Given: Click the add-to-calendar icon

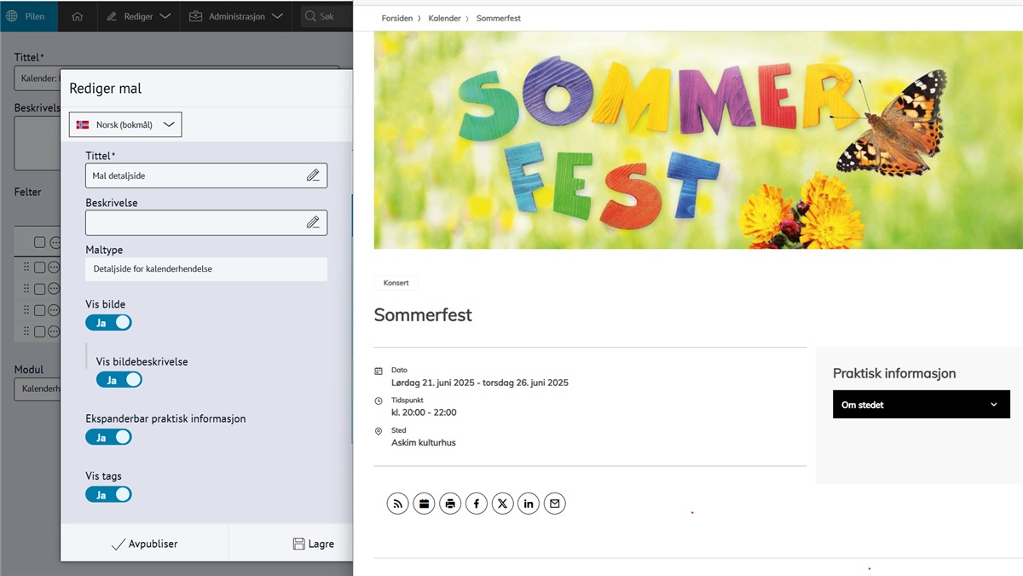Looking at the screenshot, I should (x=424, y=504).
